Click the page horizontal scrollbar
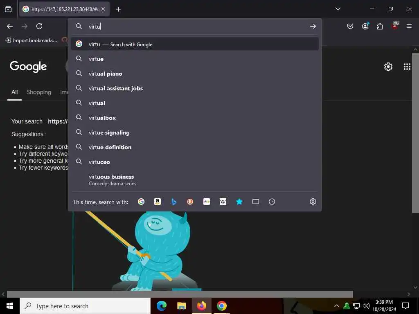The height and width of the screenshot is (314, 419). (180, 294)
